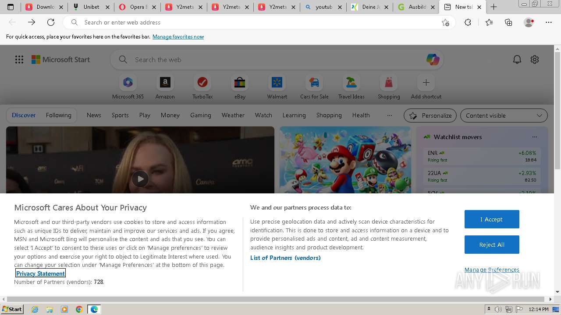
Task: Open the Weather category
Action: point(233,115)
